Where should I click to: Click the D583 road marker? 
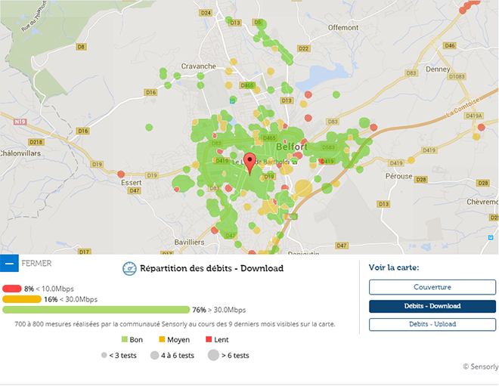[x=328, y=147]
